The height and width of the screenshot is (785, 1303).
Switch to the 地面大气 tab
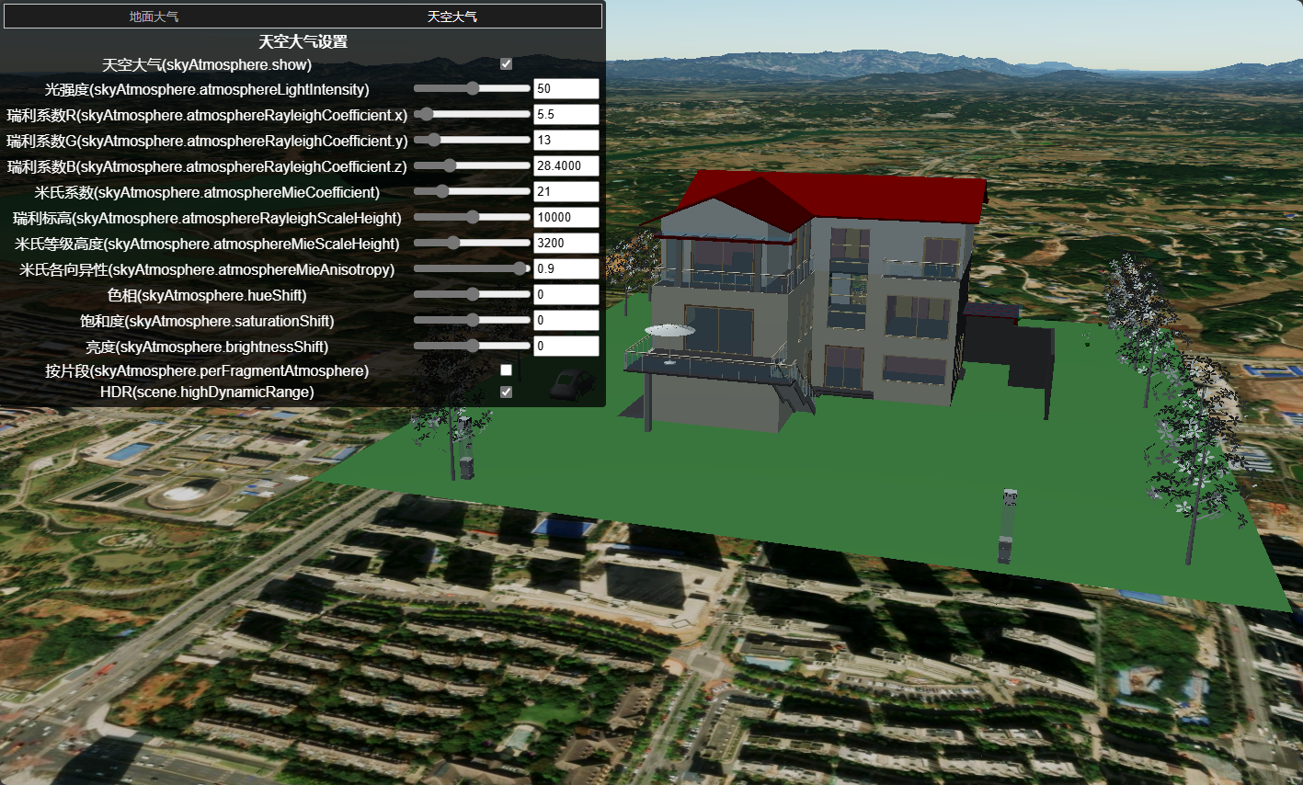154,17
